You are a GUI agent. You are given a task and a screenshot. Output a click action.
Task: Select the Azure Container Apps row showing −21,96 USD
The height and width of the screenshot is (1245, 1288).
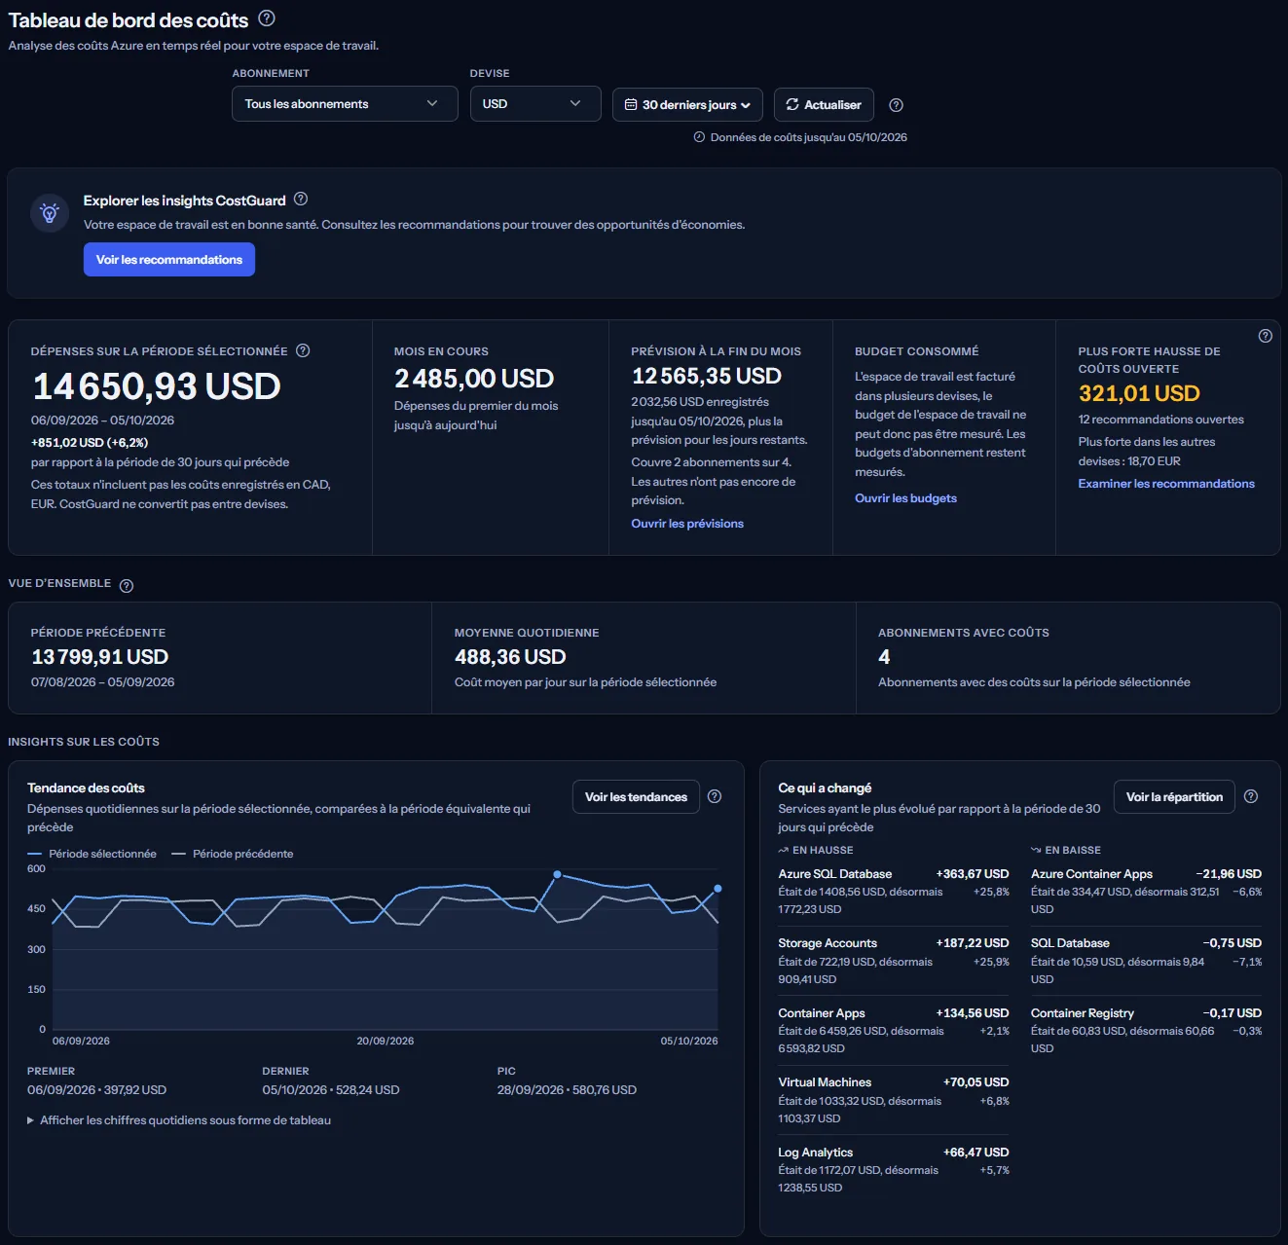pyautogui.click(x=1146, y=892)
